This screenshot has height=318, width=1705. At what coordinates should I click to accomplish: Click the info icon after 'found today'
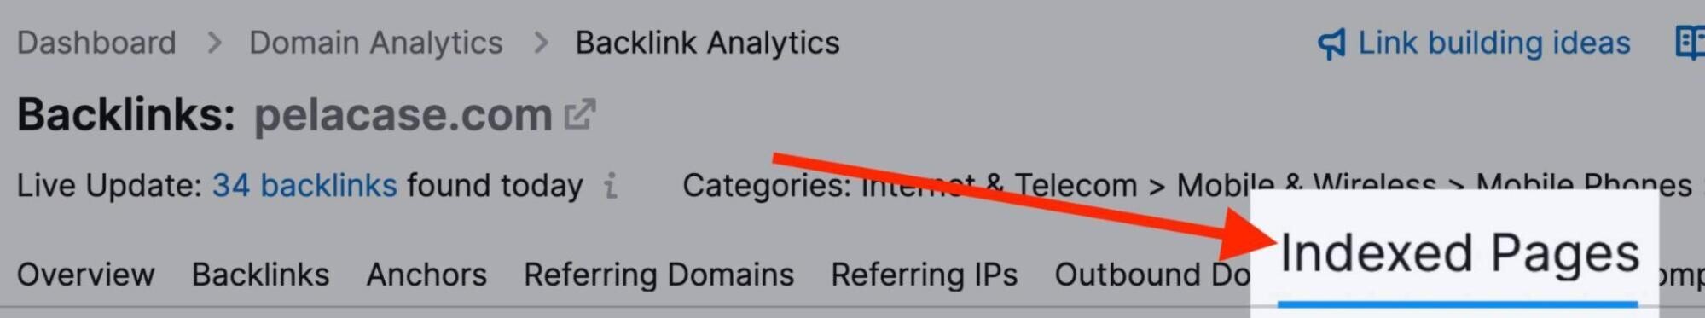[x=610, y=185]
